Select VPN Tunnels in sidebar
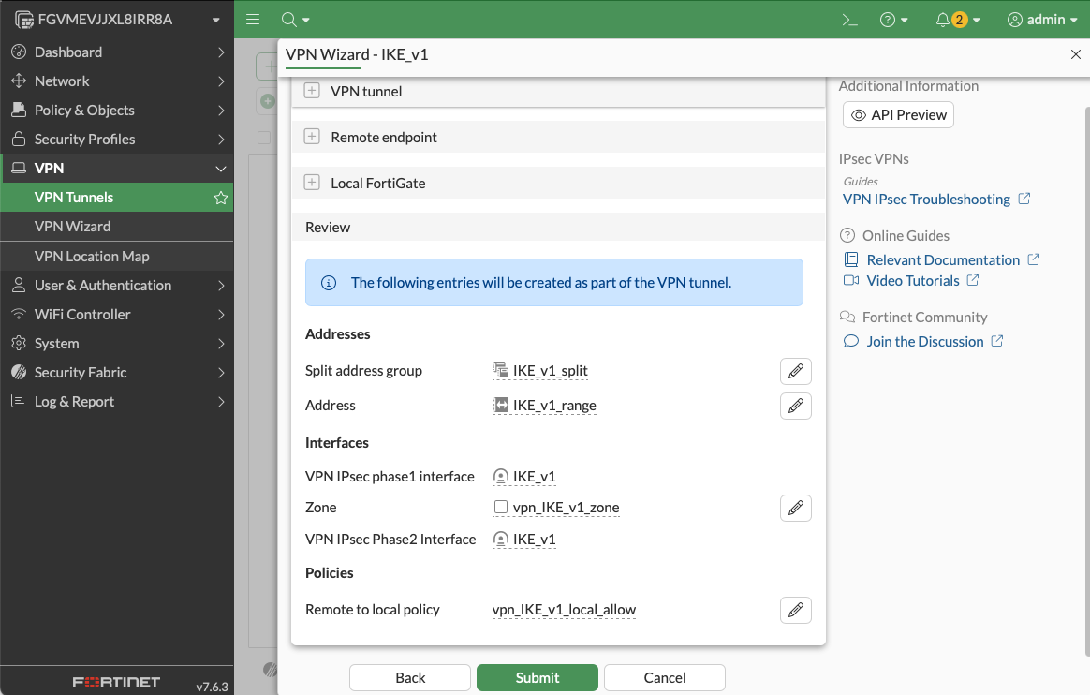 point(117,198)
